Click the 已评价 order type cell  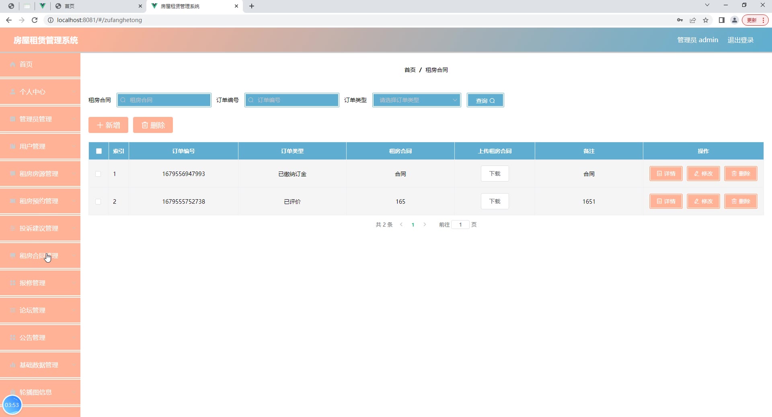tap(292, 202)
